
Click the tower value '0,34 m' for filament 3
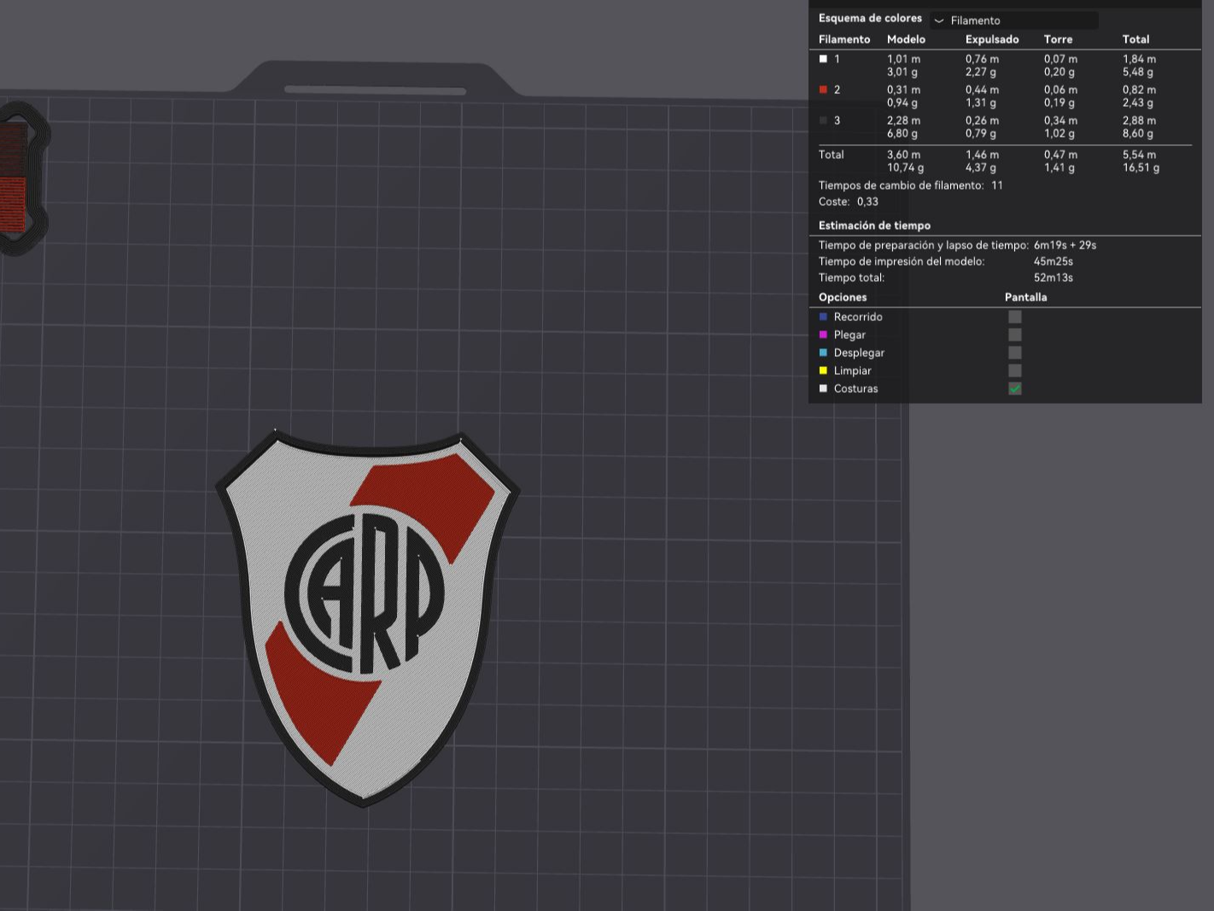[x=1060, y=120]
